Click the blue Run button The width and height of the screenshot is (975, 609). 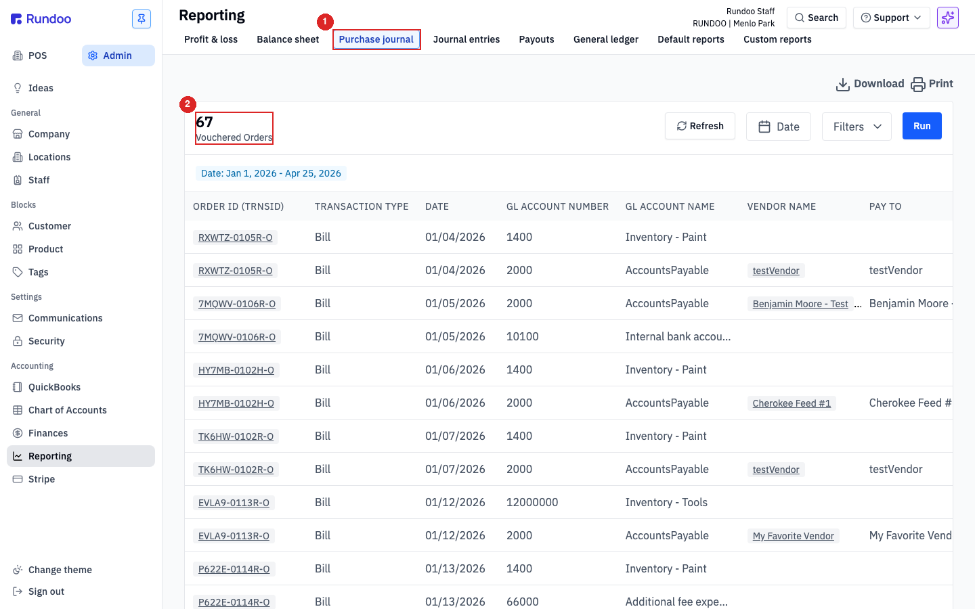tap(922, 126)
